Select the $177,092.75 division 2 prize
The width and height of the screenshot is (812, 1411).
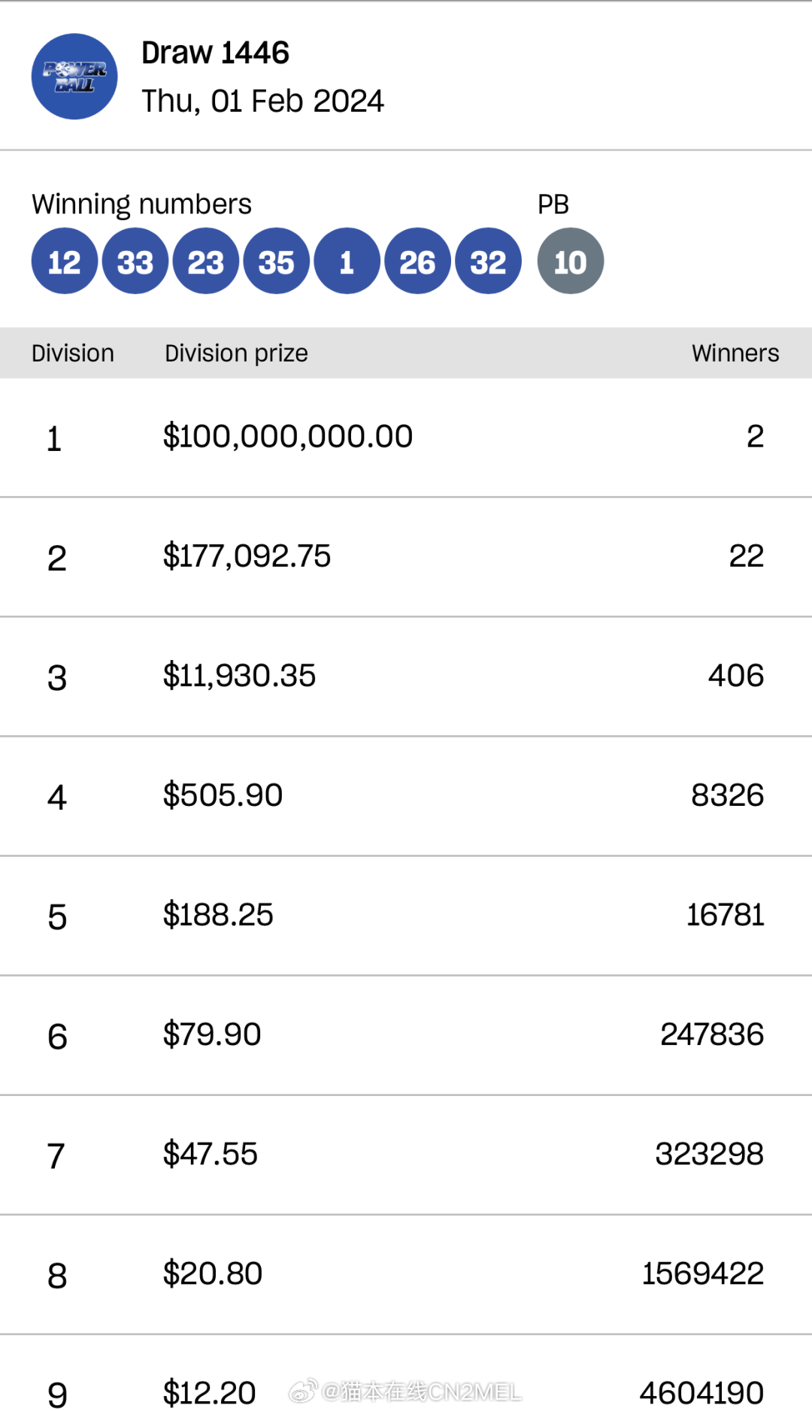247,556
